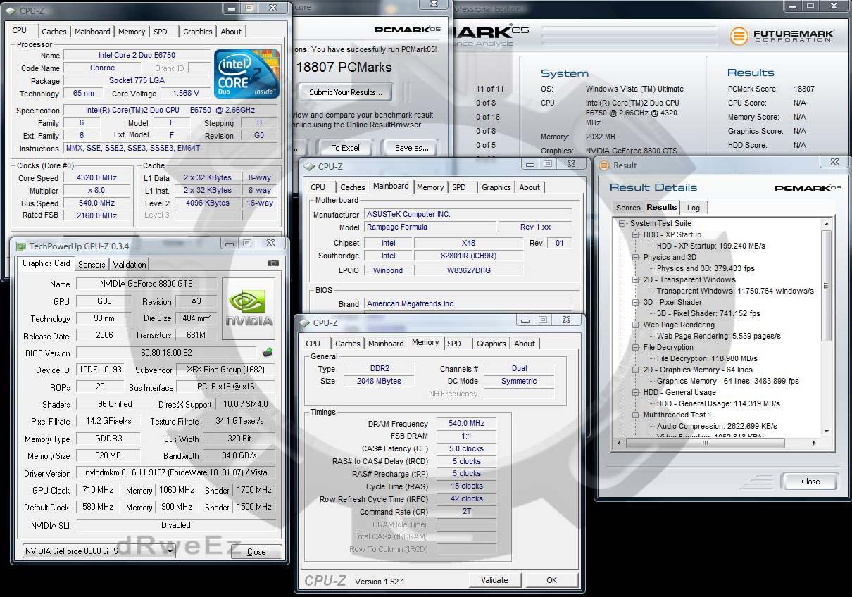The height and width of the screenshot is (597, 852).
Task: Click the Southbridge value 82801IR (ICH9R)
Action: click(x=468, y=256)
